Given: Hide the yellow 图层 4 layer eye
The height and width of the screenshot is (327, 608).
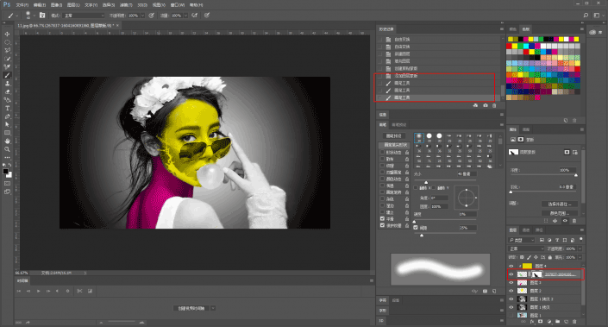Looking at the screenshot, I should tap(511, 266).
